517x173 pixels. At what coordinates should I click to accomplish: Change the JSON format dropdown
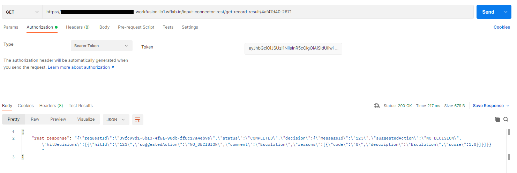pyautogui.click(x=116, y=120)
